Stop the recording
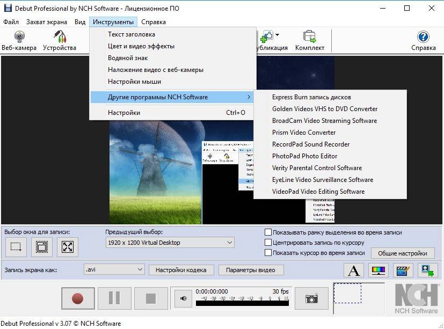 pyautogui.click(x=151, y=298)
